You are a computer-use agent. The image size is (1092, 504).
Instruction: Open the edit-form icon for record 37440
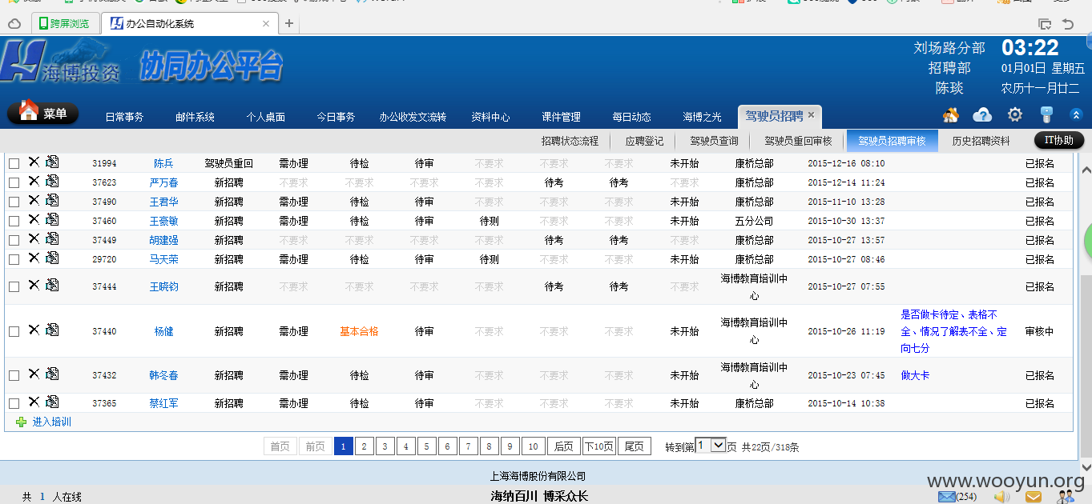click(52, 330)
